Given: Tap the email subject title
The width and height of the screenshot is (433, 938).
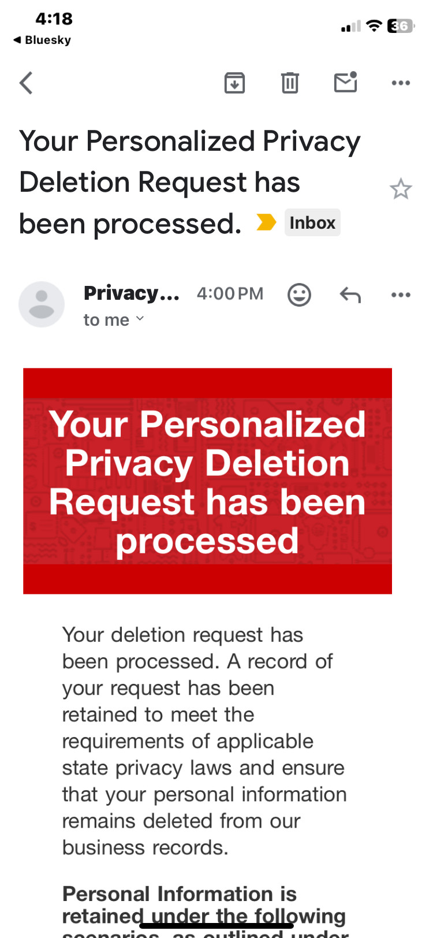Looking at the screenshot, I should pos(191,182).
